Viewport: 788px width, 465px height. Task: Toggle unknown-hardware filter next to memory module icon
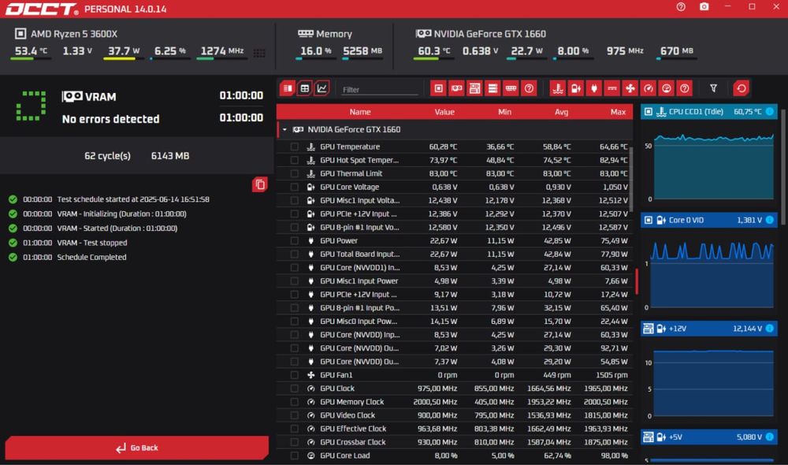pos(530,88)
